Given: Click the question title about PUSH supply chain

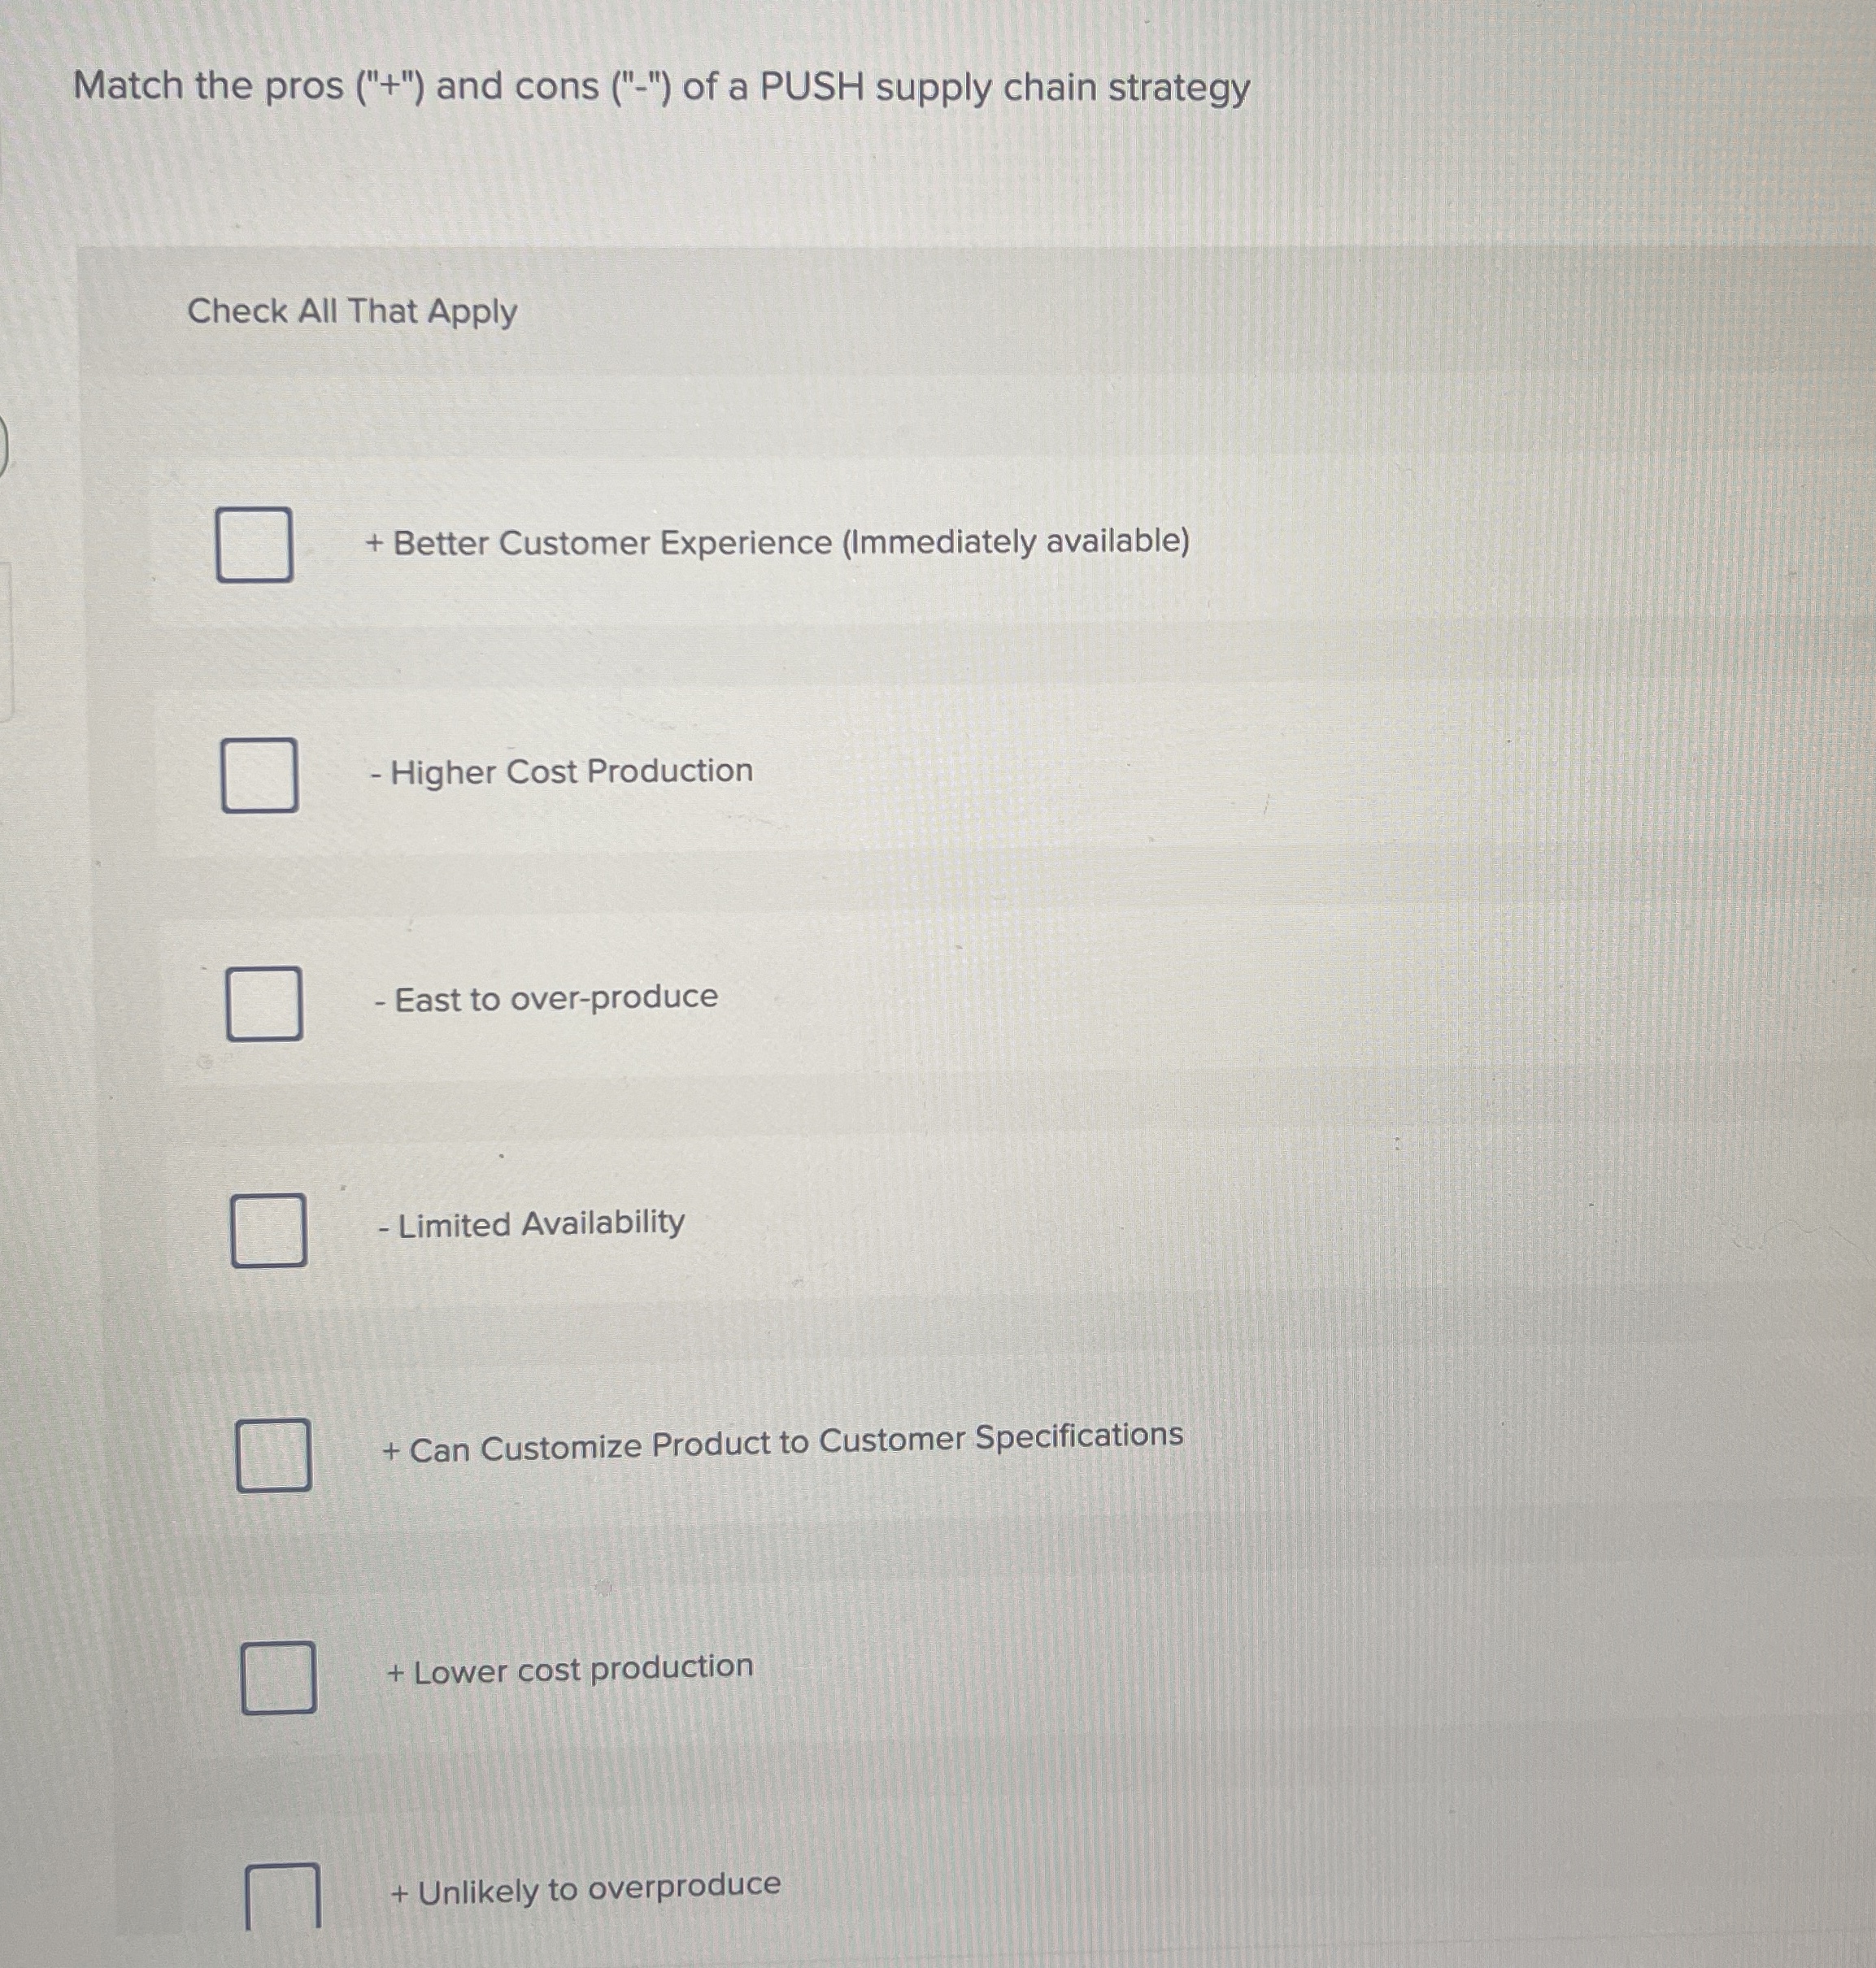Looking at the screenshot, I should coord(662,88).
